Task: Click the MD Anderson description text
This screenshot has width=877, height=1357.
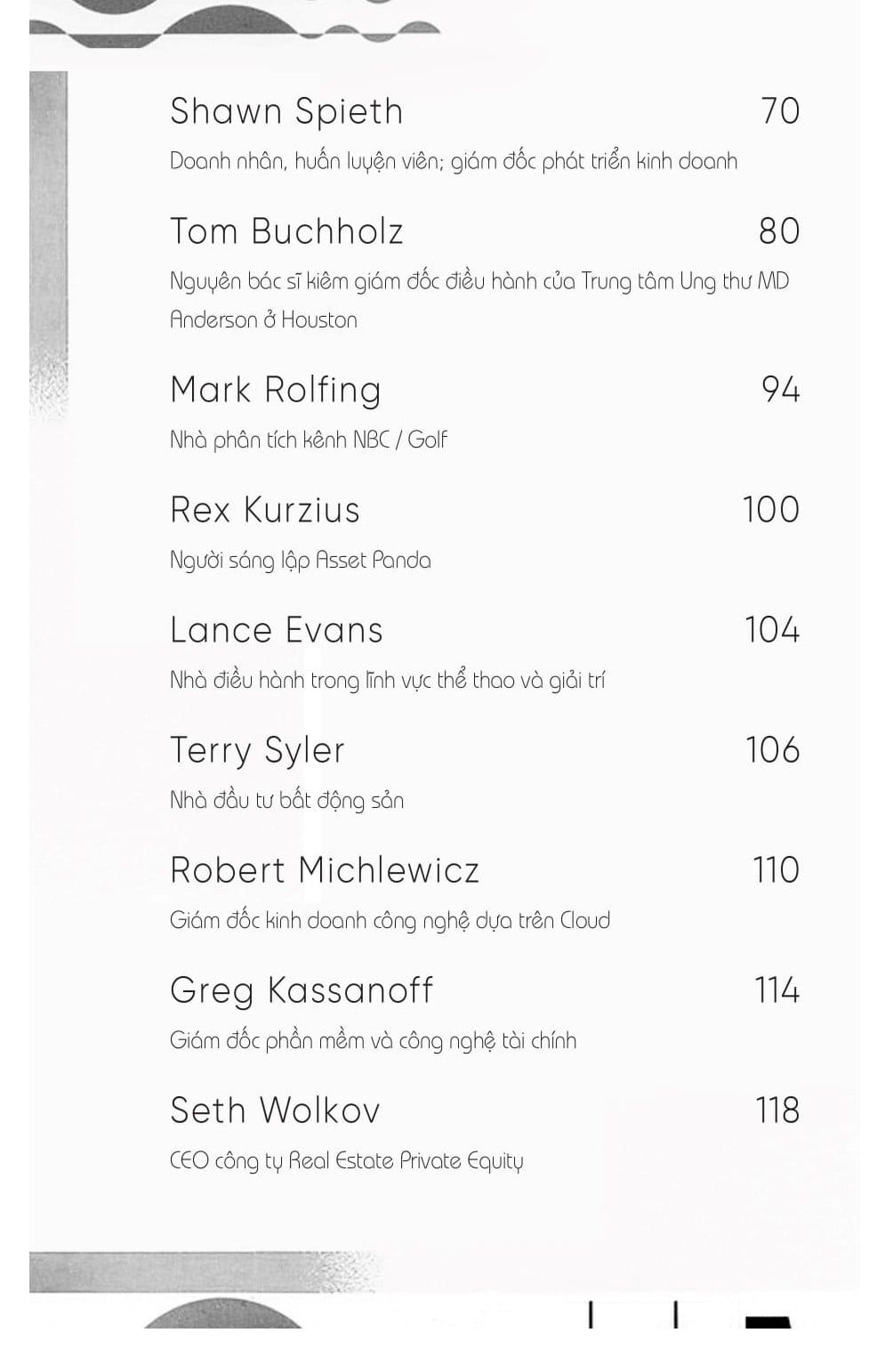Action: click(479, 300)
